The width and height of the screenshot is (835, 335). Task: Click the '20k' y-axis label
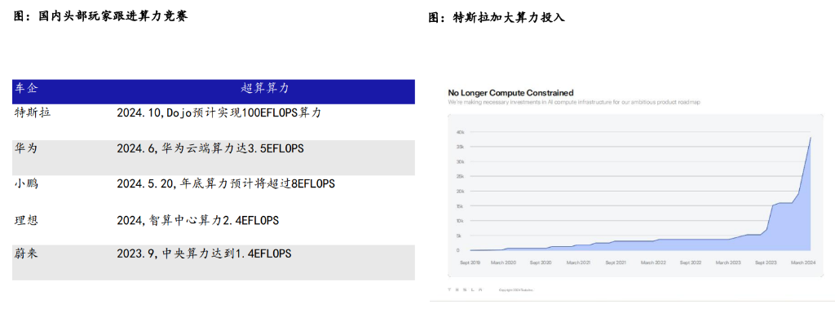coord(461,192)
